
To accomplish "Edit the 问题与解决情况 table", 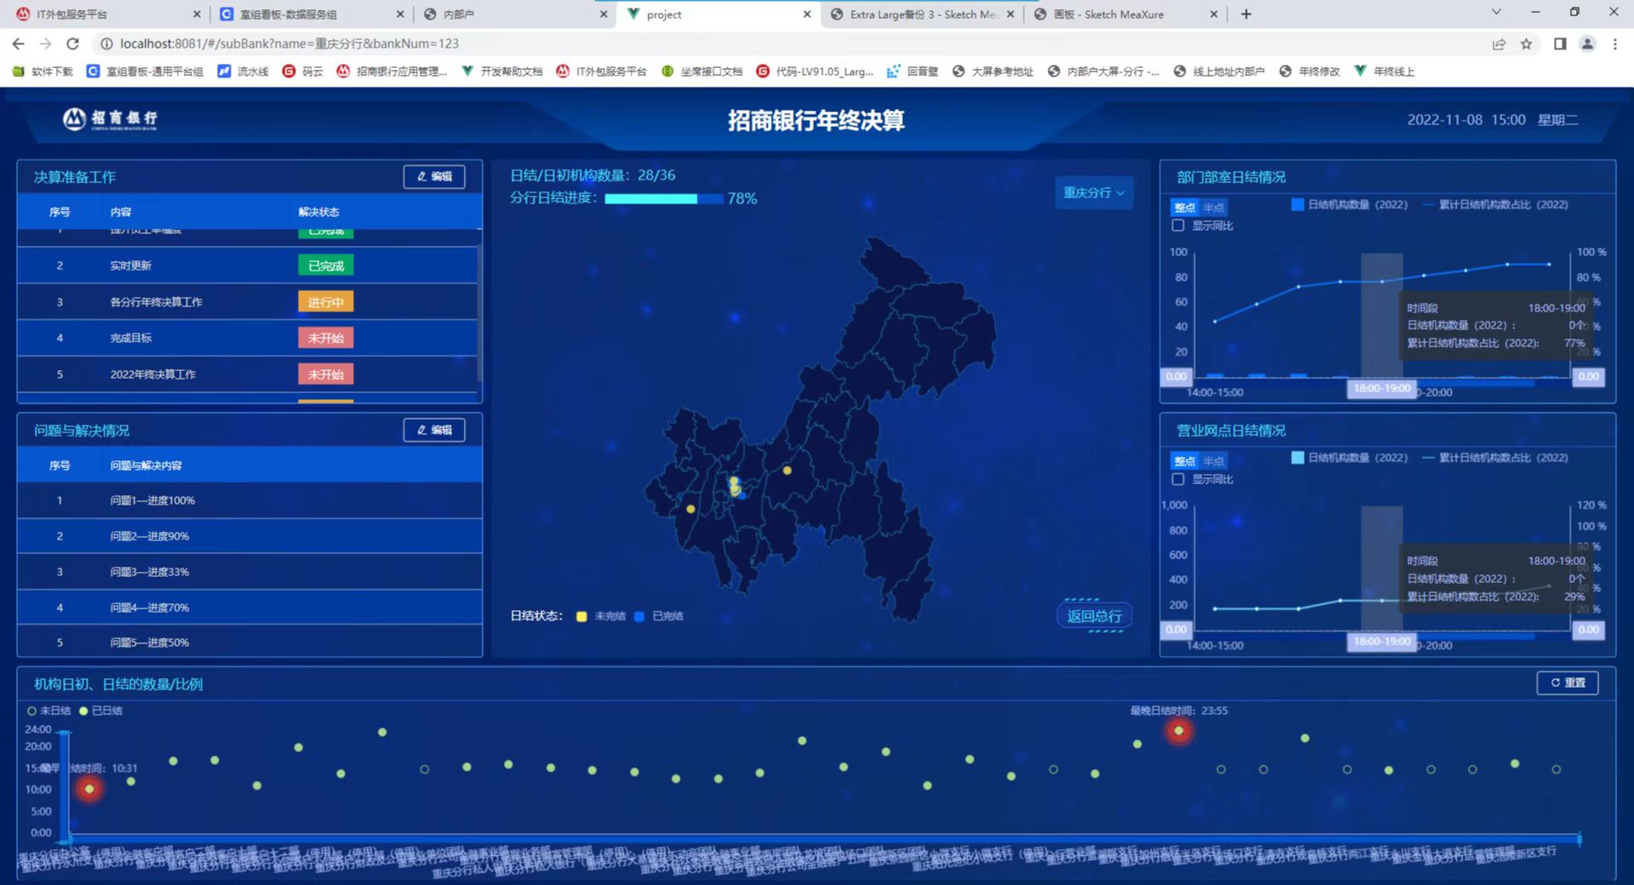I will point(434,430).
